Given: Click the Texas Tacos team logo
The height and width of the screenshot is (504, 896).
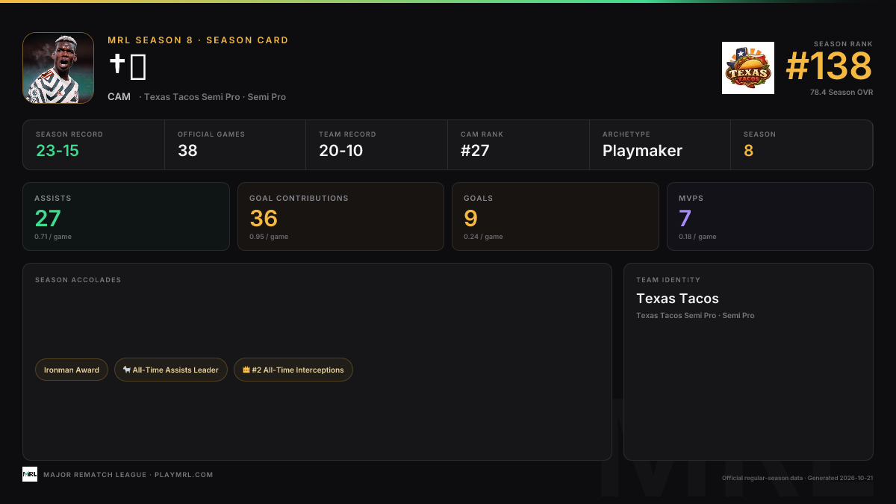Looking at the screenshot, I should pyautogui.click(x=748, y=68).
